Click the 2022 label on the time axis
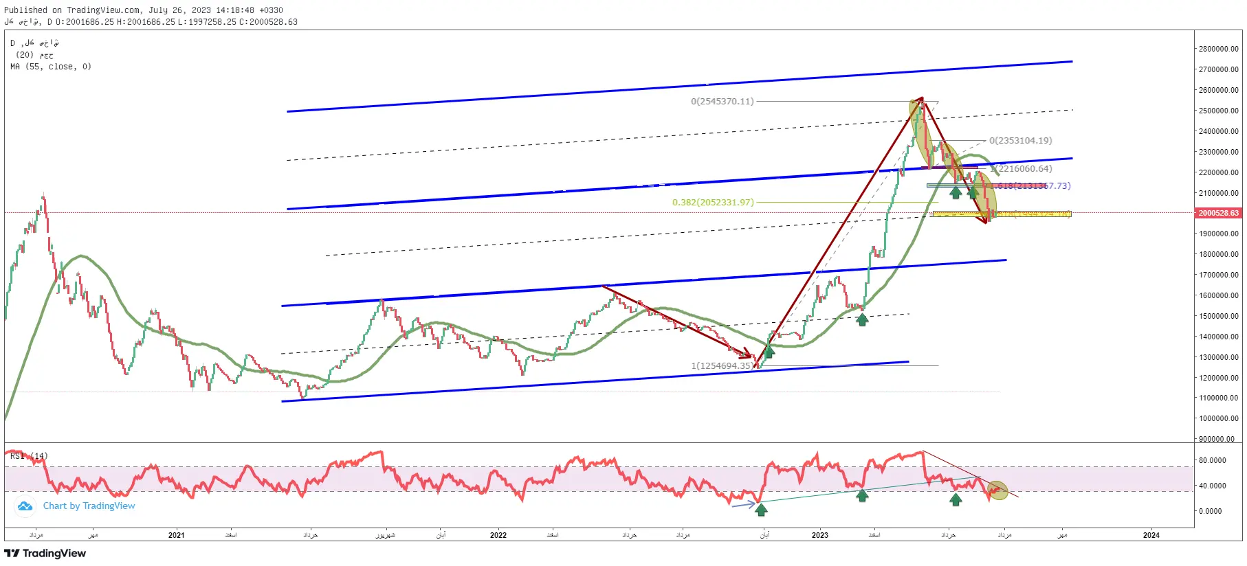Screen dimensions: 1247x566 (498, 535)
